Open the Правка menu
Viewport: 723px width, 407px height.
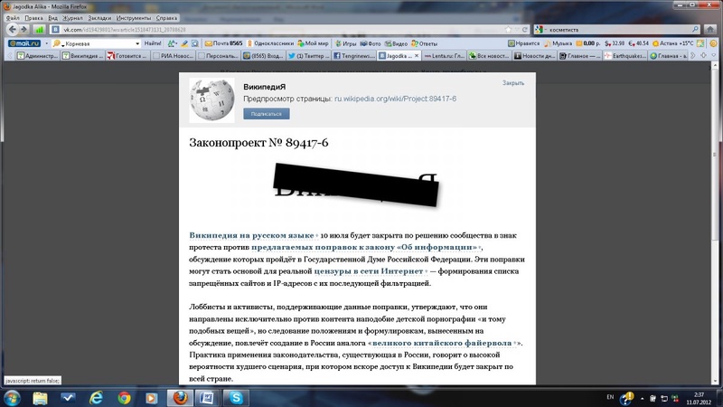click(x=33, y=18)
